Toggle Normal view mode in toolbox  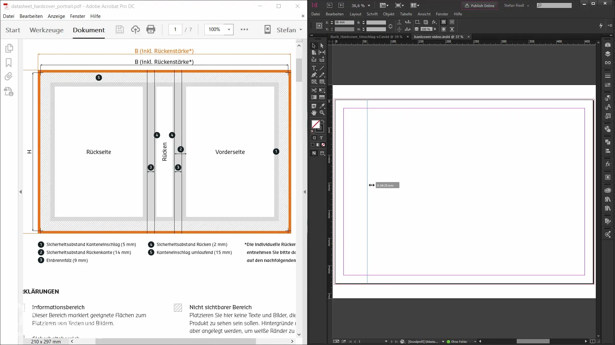(314, 153)
